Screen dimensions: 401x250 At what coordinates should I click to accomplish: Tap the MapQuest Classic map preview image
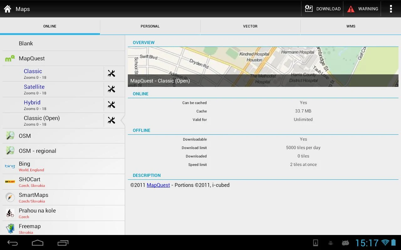(263, 67)
